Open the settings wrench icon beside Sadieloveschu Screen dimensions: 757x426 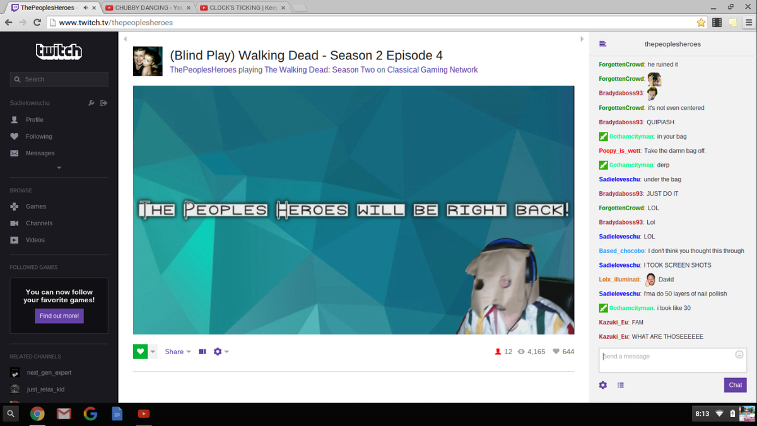(x=91, y=103)
